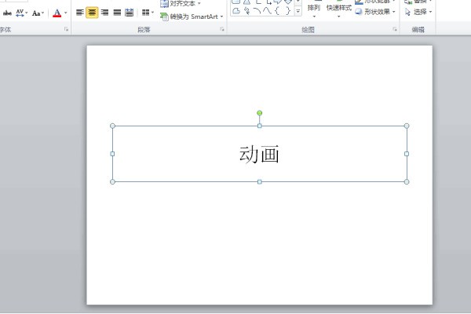Image resolution: width=471 pixels, height=314 pixels.
Task: Select the left brace shape
Action: pos(277,11)
